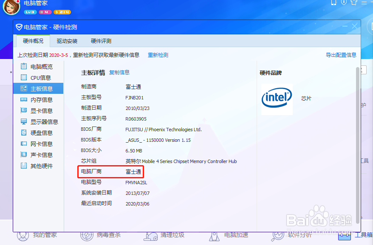
Task: Click the 显卡信息 graphics card icon
Action: point(24,110)
